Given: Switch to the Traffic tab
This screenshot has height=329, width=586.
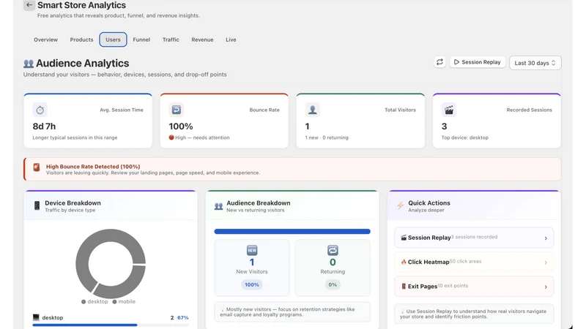Looking at the screenshot, I should [171, 39].
